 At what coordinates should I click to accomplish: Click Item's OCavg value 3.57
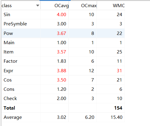(x=61, y=52)
